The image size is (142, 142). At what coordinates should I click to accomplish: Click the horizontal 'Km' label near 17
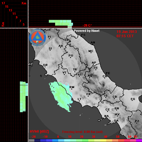pos(24,3)
